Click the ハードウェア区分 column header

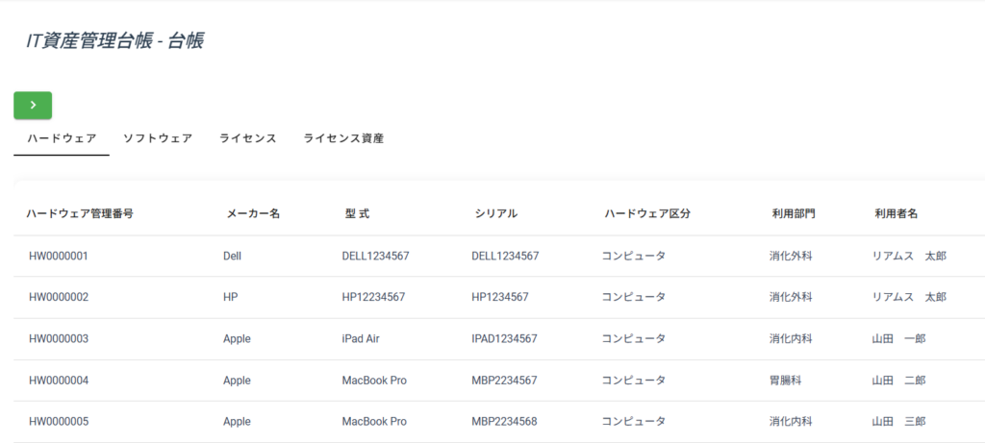click(x=647, y=213)
